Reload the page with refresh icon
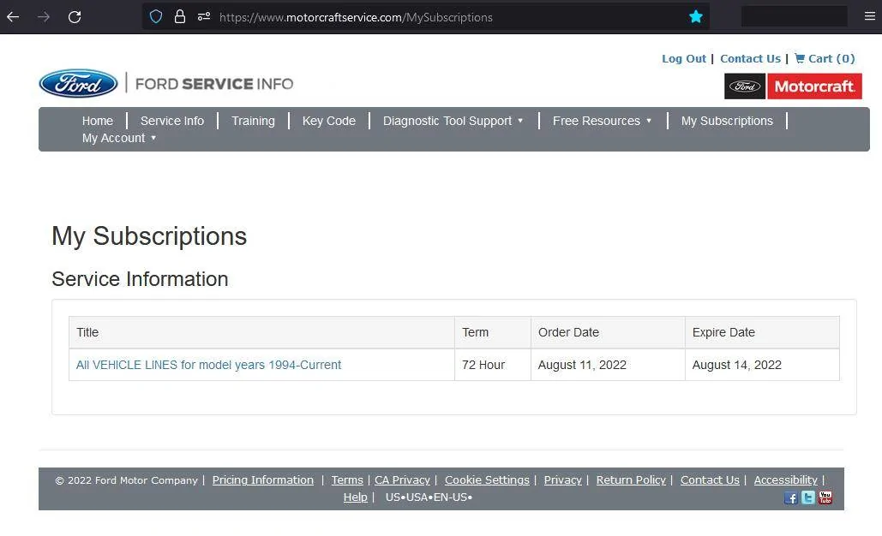The height and width of the screenshot is (536, 882). click(75, 17)
